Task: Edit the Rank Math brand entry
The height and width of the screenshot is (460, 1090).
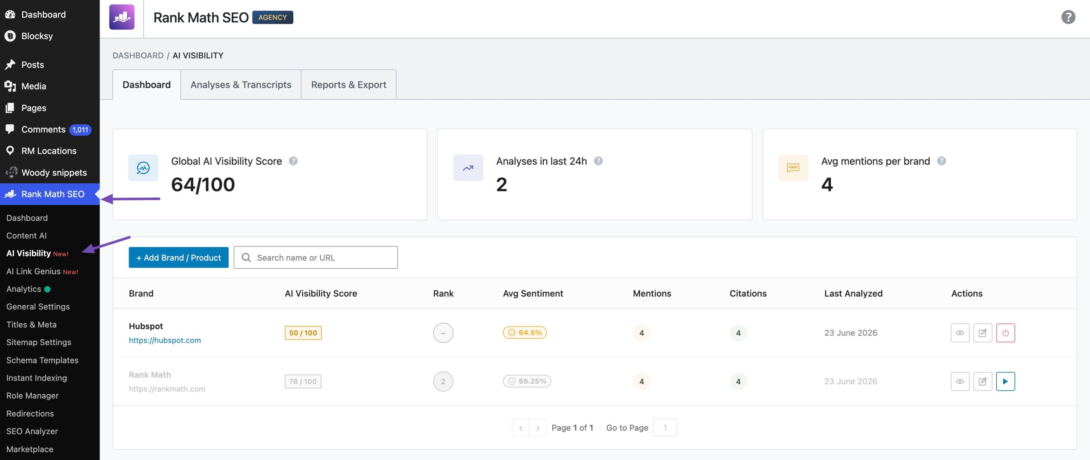Action: pyautogui.click(x=983, y=381)
